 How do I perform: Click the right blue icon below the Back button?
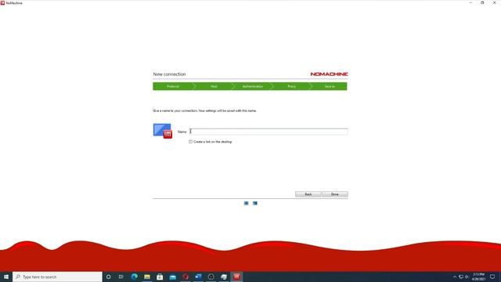point(255,203)
